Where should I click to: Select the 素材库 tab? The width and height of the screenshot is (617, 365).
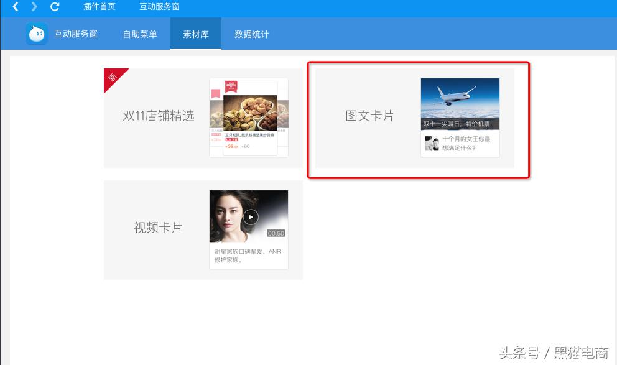(195, 34)
